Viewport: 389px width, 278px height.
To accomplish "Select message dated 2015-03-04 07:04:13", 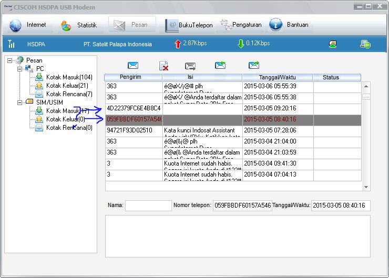I will [x=233, y=176].
